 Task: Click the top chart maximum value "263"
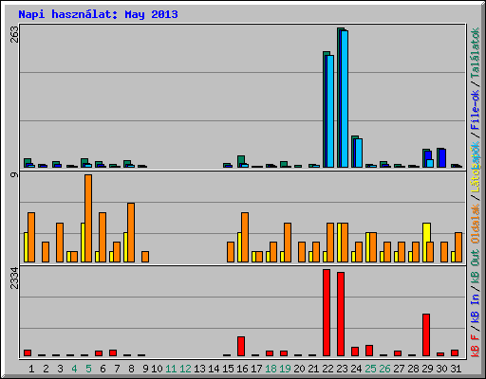[14, 34]
